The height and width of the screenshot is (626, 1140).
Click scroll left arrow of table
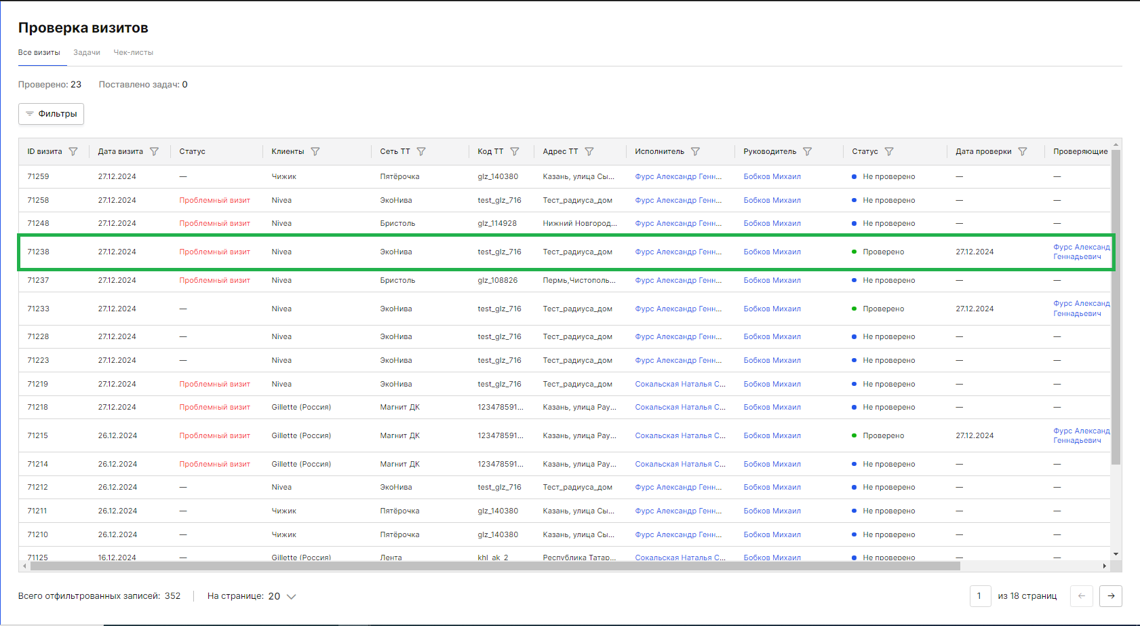tap(24, 566)
